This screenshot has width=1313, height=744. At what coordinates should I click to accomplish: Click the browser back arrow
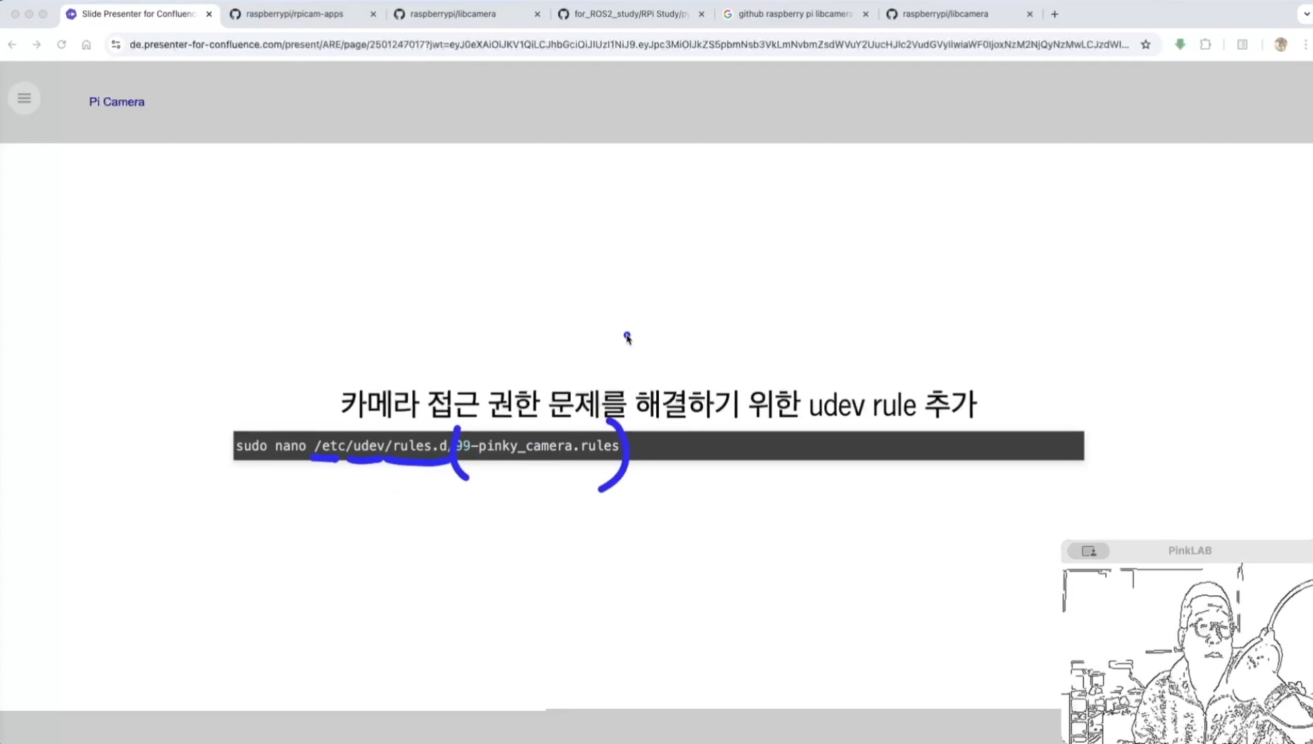pos(13,44)
